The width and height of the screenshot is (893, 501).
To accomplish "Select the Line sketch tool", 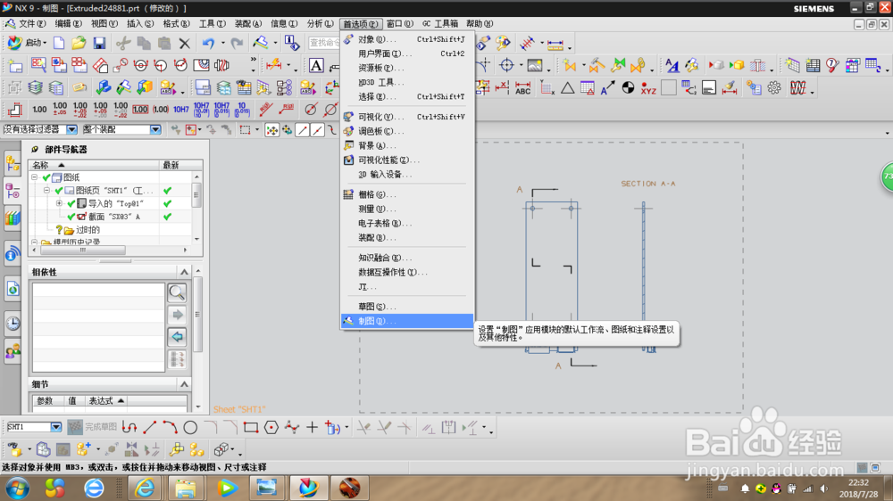I will [150, 427].
